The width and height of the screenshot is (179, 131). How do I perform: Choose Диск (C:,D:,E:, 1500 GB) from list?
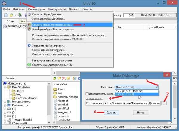pyautogui.click(x=137, y=91)
